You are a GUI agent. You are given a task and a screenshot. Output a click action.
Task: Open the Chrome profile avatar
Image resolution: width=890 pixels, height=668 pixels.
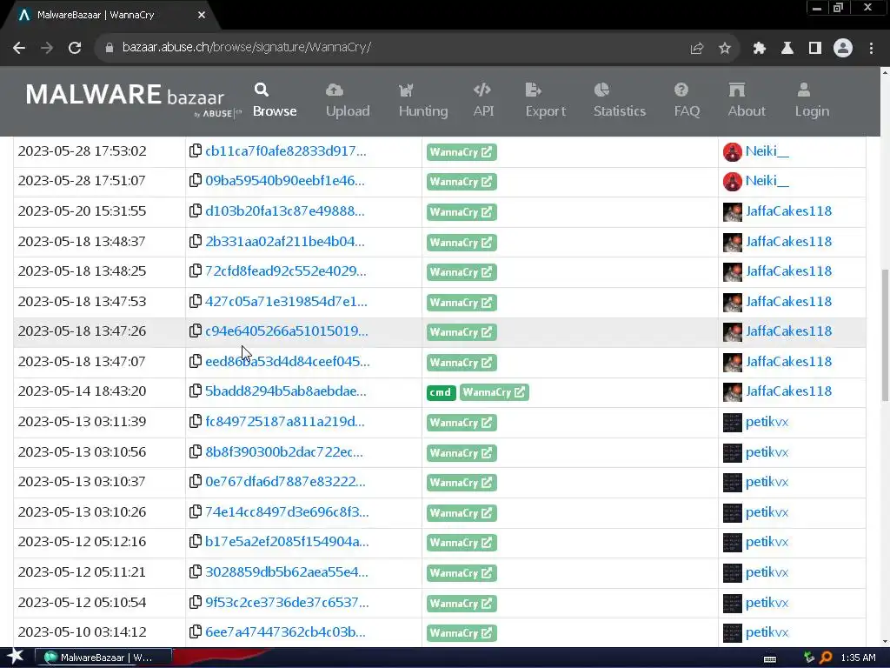tap(843, 48)
